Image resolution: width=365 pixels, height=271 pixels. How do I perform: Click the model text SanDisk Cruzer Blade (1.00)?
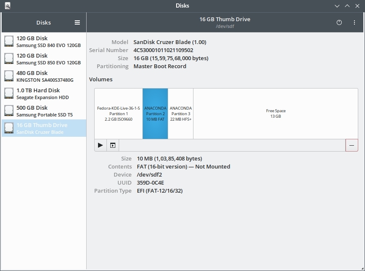(170, 42)
